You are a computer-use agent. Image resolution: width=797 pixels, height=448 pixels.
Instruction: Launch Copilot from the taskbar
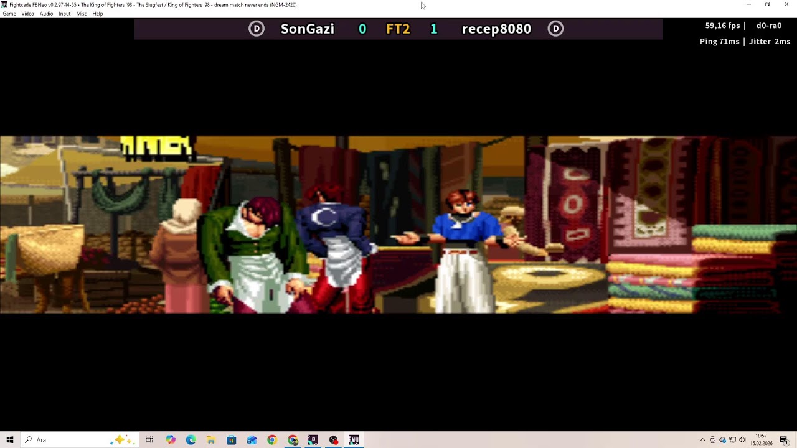pos(171,440)
